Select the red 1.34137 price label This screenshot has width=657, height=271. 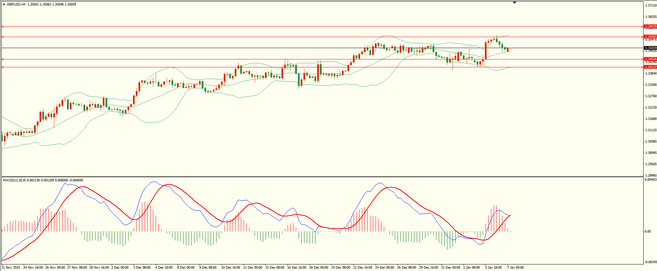pos(650,67)
